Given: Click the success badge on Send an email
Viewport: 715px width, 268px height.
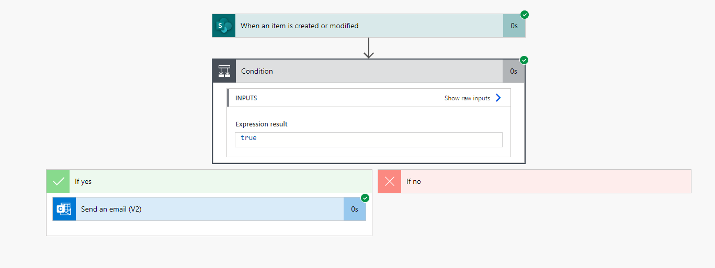Looking at the screenshot, I should click(365, 198).
